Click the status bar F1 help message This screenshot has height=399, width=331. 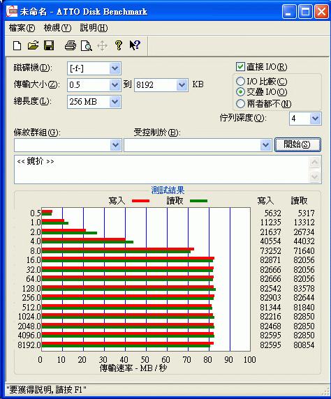46,390
